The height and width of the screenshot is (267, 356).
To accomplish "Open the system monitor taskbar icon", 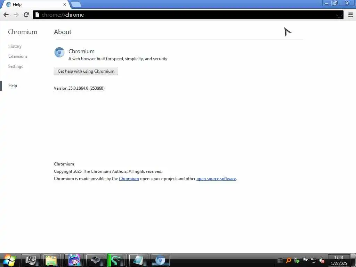I will [31, 260].
